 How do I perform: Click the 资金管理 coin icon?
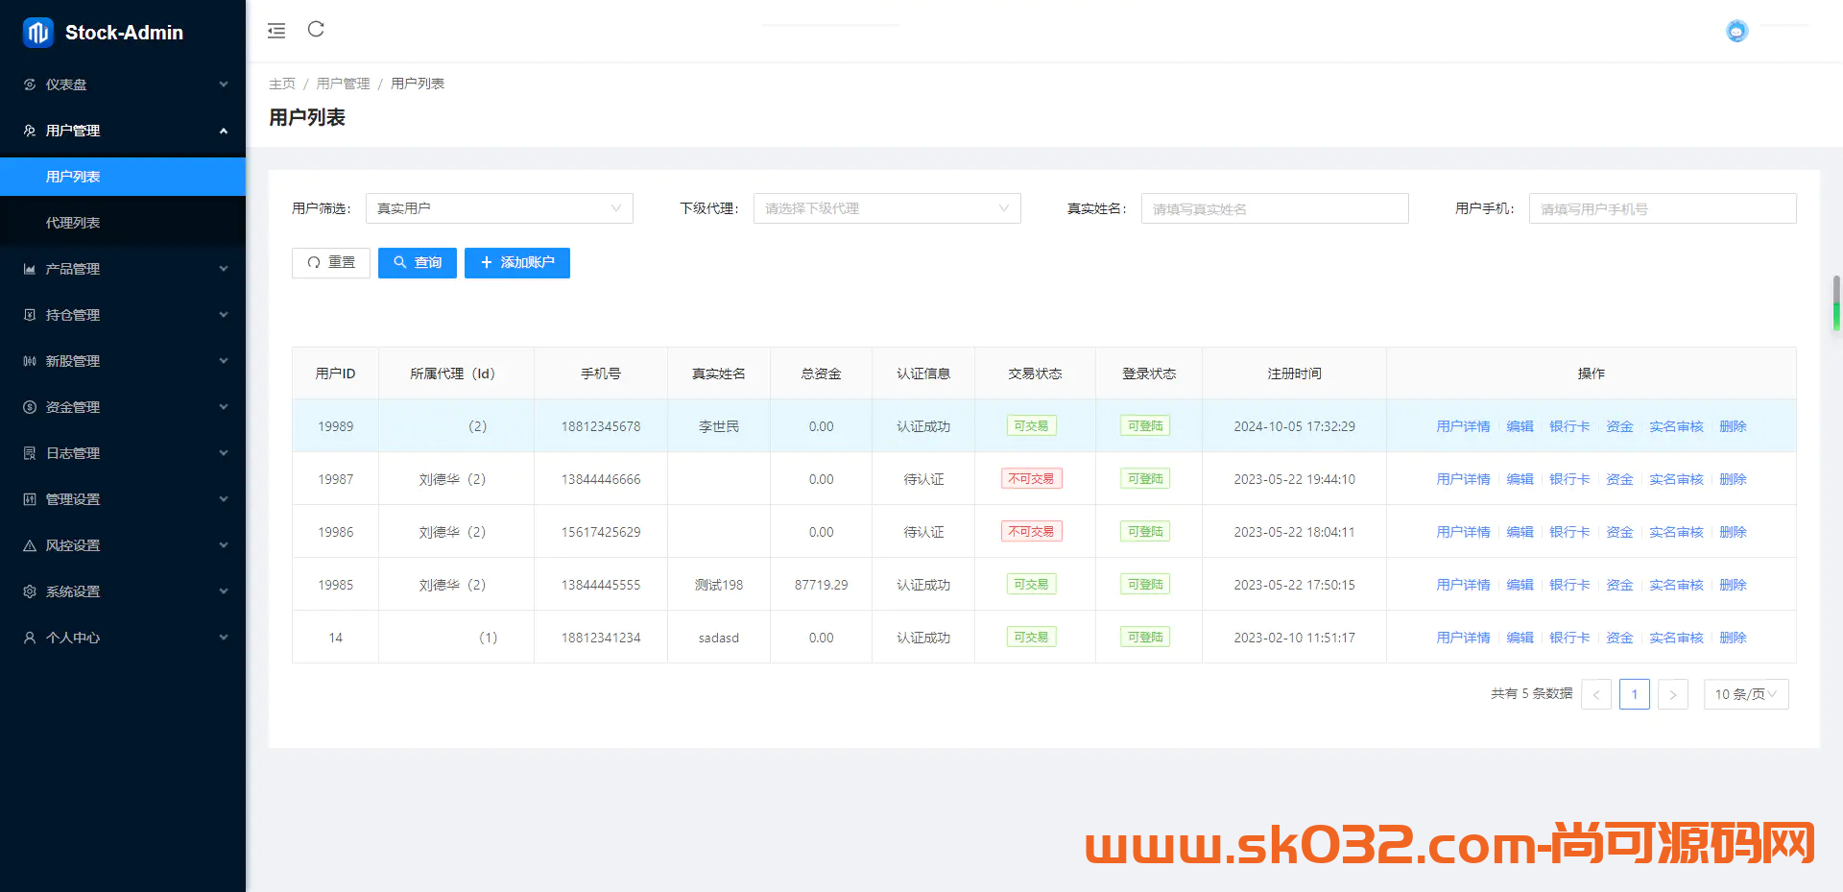coord(30,407)
